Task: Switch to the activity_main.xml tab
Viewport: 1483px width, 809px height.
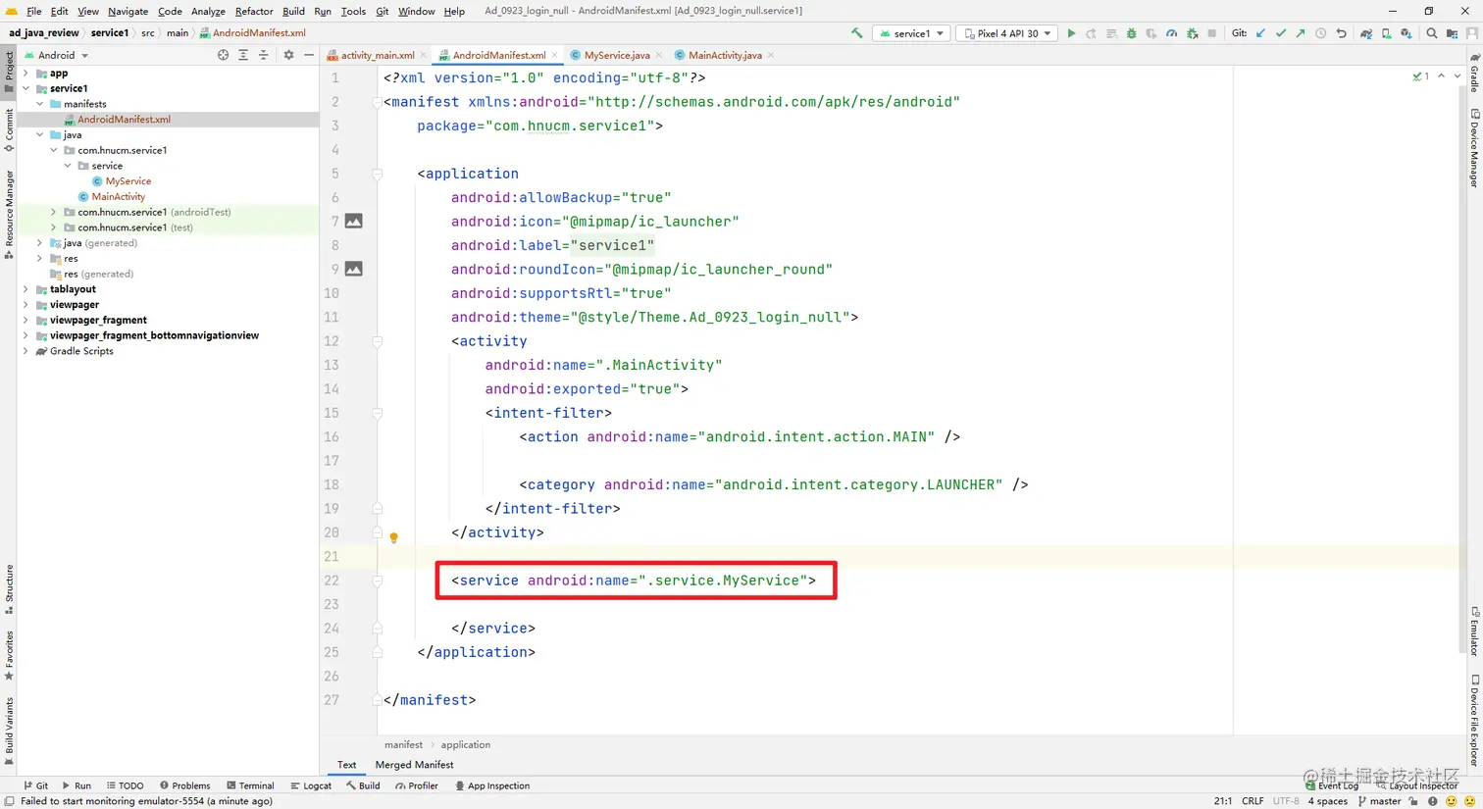Action: pyautogui.click(x=377, y=55)
